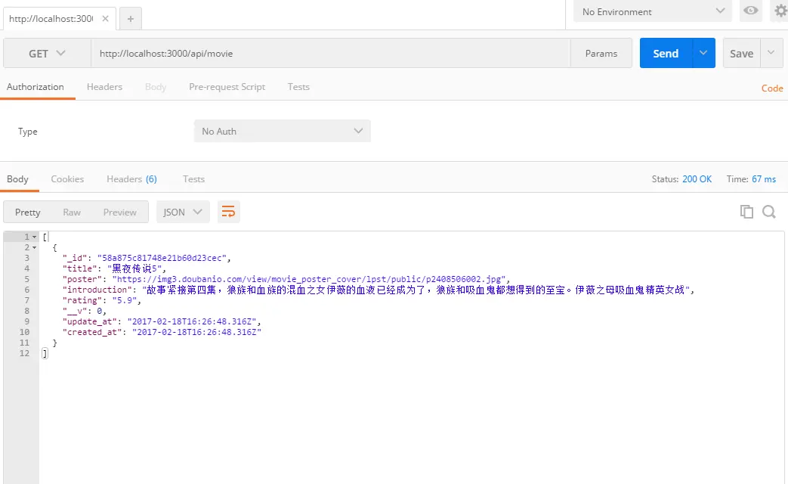Open response search magnifier icon
This screenshot has height=484, width=788.
tap(769, 212)
